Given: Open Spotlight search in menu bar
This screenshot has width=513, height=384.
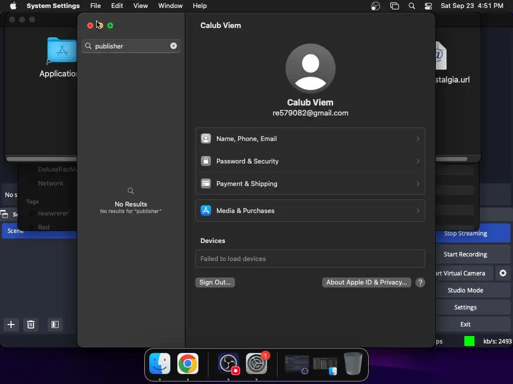Looking at the screenshot, I should click(412, 6).
